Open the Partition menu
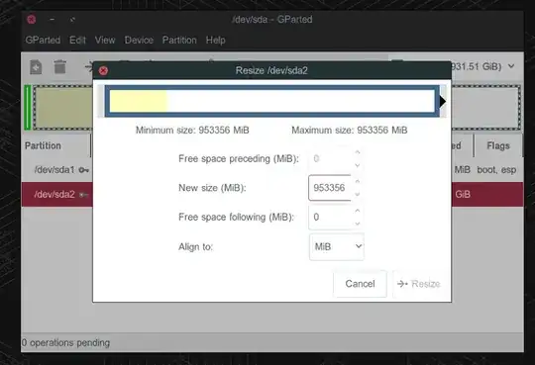This screenshot has height=365, width=535. pos(179,40)
